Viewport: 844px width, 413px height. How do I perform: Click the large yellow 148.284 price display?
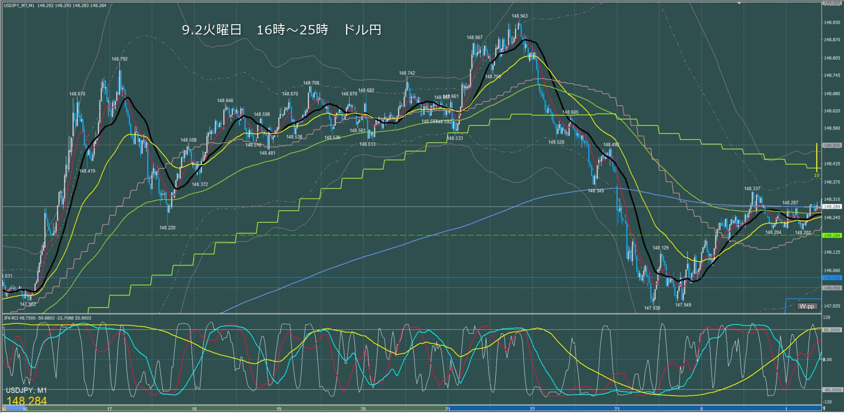tap(26, 401)
